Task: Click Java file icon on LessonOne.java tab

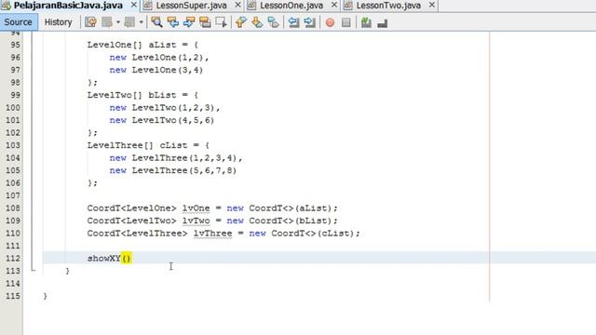Action: (x=251, y=6)
